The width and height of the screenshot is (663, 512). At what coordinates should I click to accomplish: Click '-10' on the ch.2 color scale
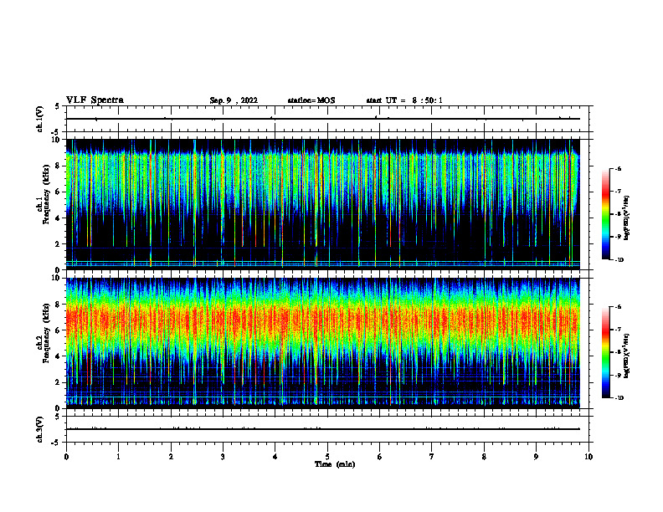(x=619, y=398)
